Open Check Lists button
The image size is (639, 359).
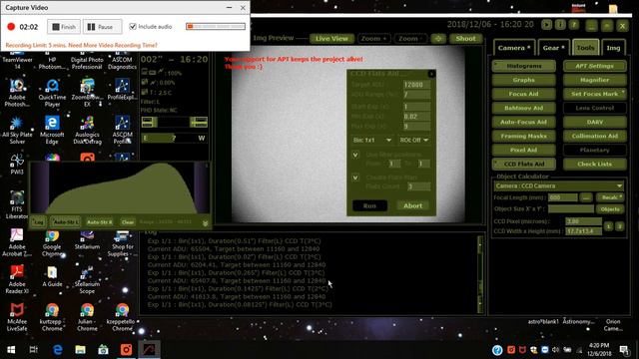point(595,164)
